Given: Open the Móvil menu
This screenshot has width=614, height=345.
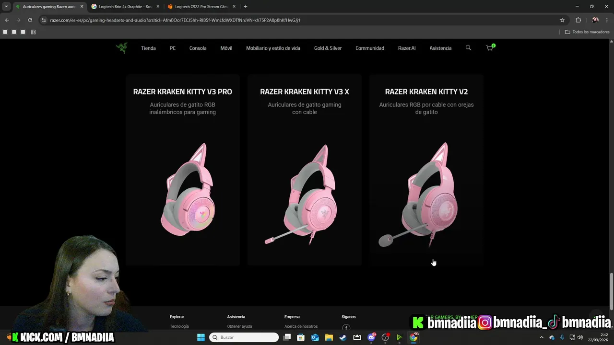Looking at the screenshot, I should click(x=226, y=48).
